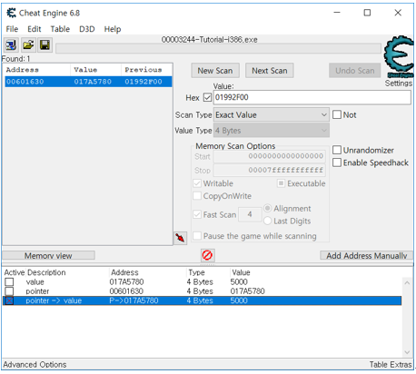Click address 017A5780 in table
Image resolution: width=416 pixels, height=374 pixels.
(126, 281)
